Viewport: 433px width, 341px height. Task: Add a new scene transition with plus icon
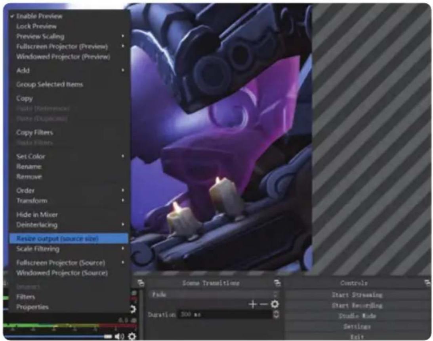coord(252,304)
